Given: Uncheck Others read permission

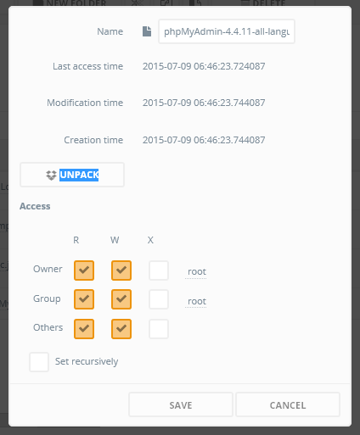Looking at the screenshot, I should [x=84, y=329].
